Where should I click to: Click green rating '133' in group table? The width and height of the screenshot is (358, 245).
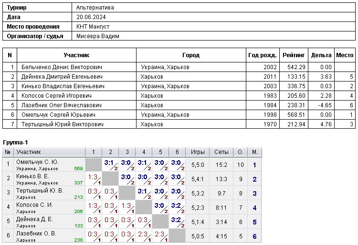click(78, 226)
